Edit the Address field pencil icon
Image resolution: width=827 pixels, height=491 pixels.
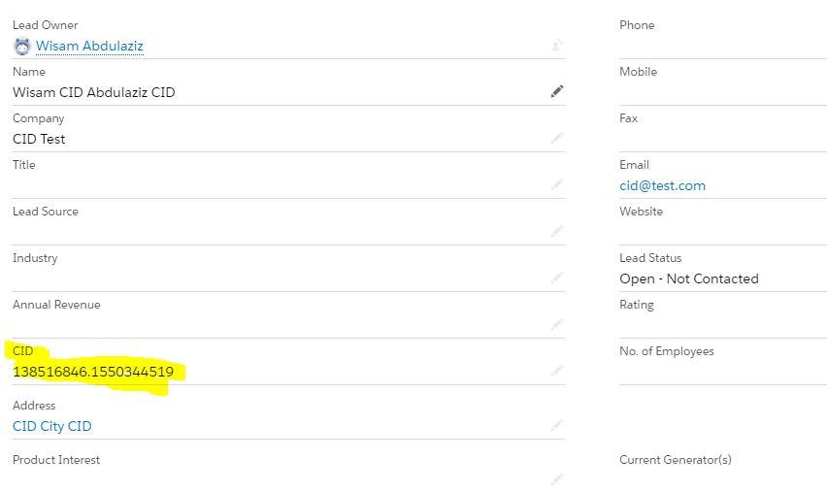tap(557, 425)
